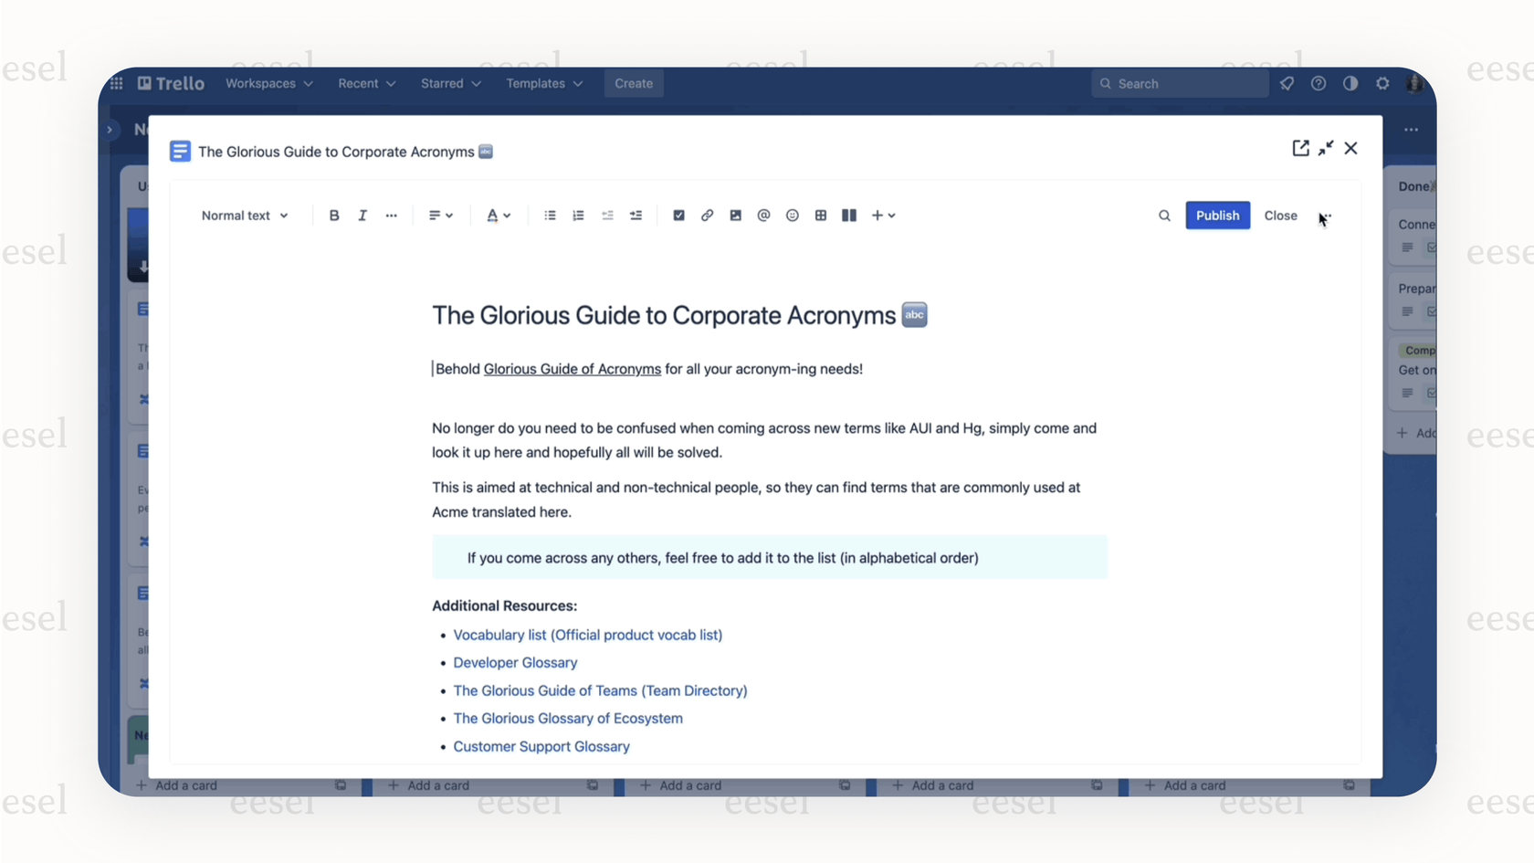
Task: Switch the Trello color theme
Action: pyautogui.click(x=1350, y=83)
